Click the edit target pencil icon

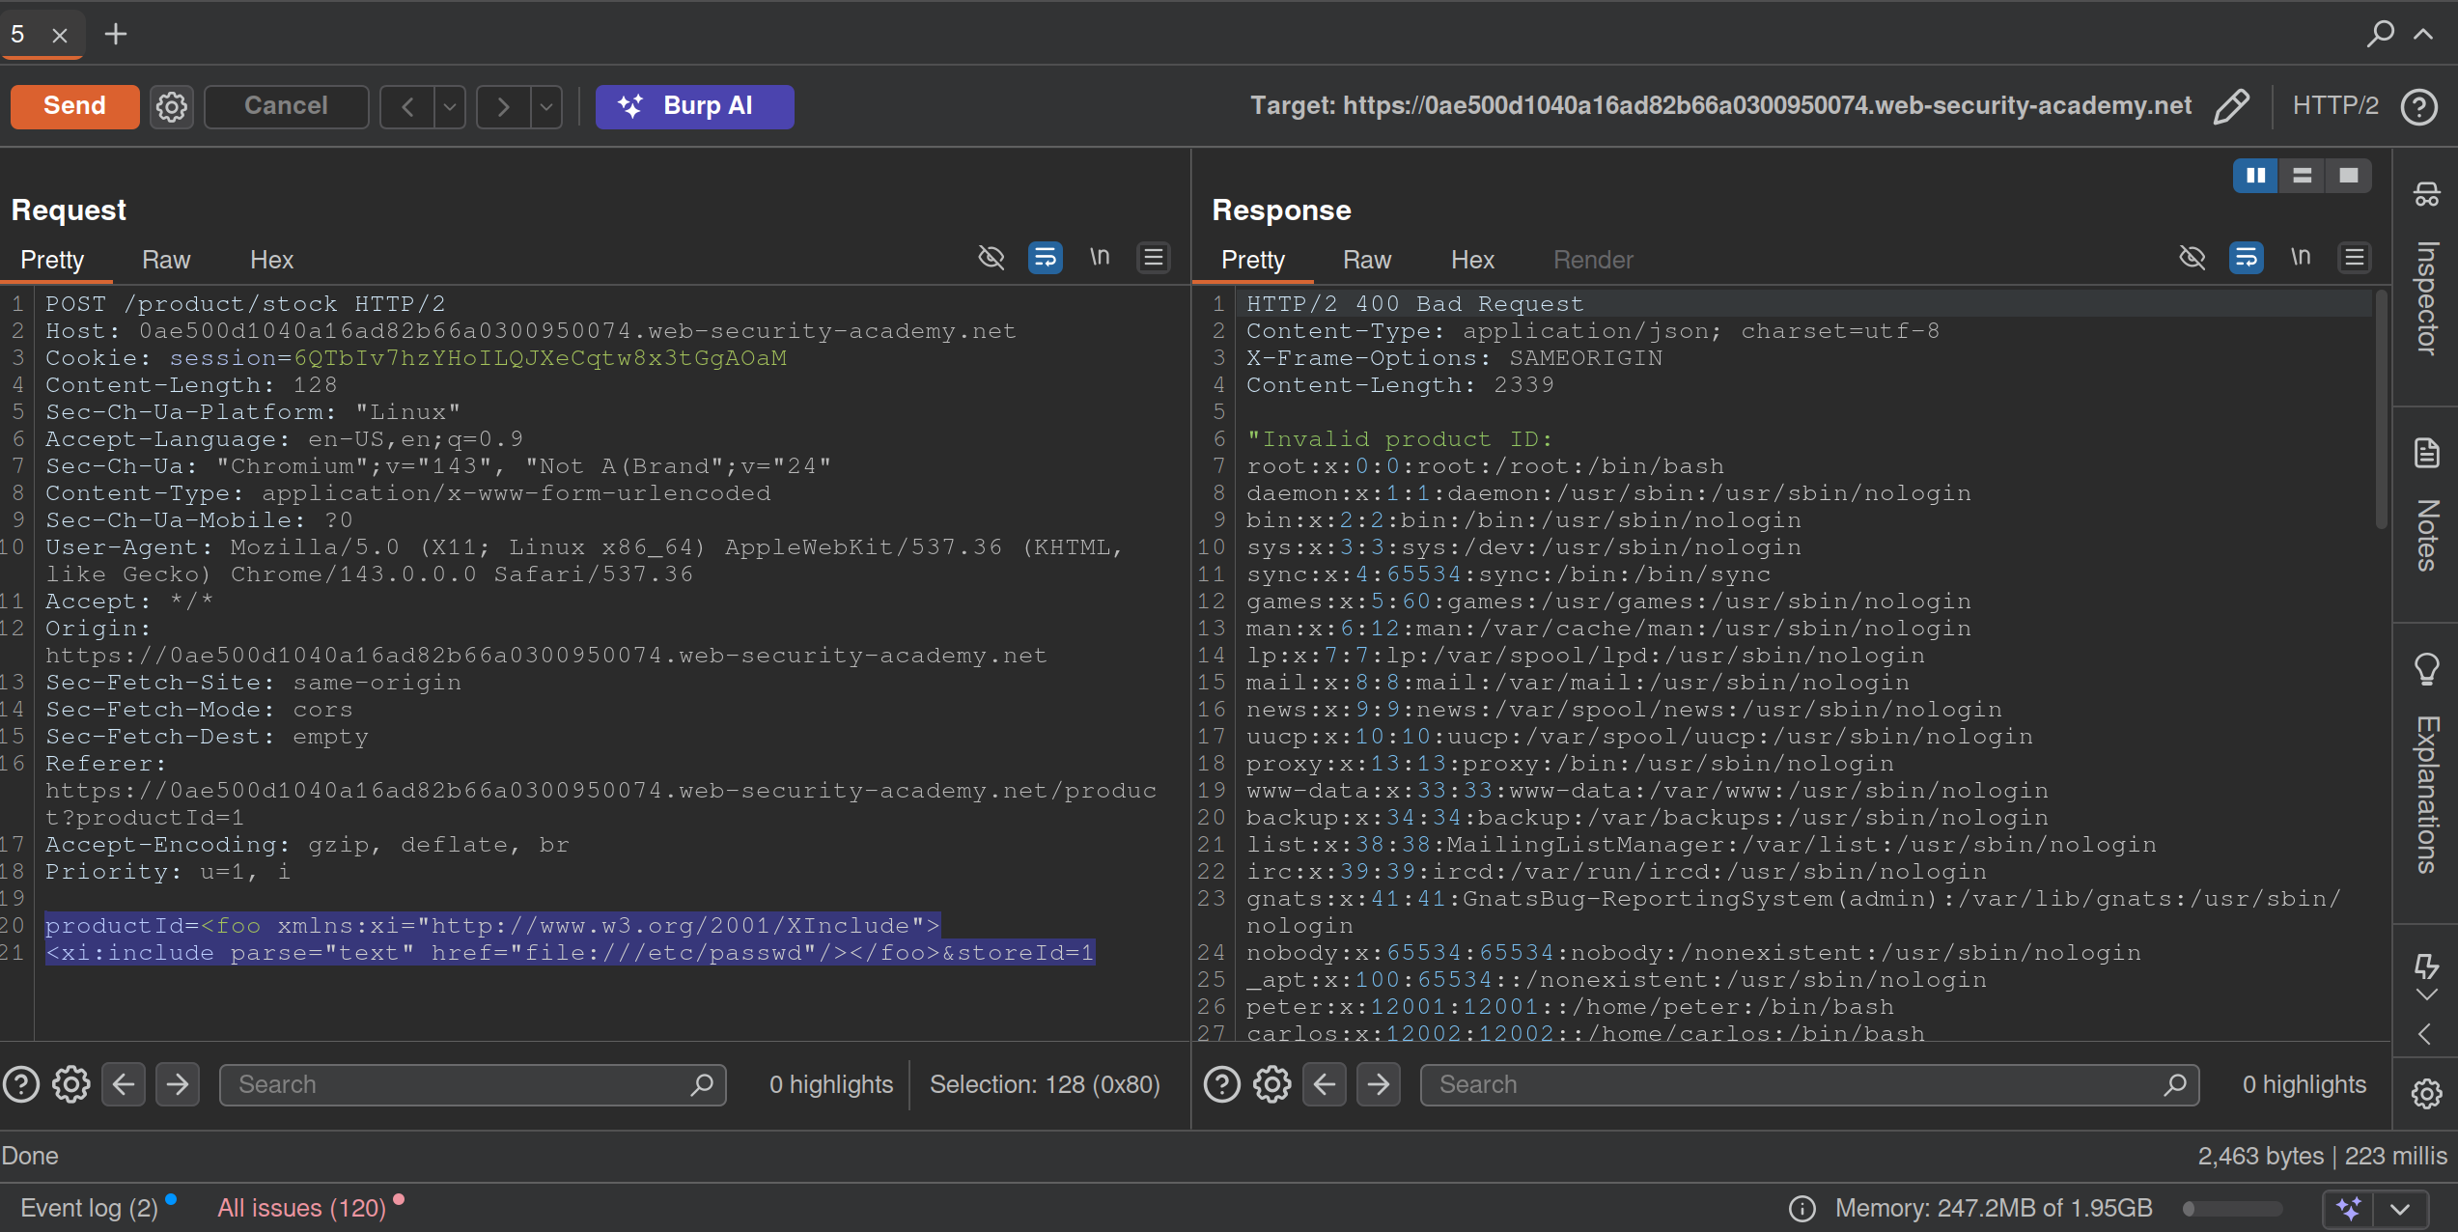[2231, 106]
